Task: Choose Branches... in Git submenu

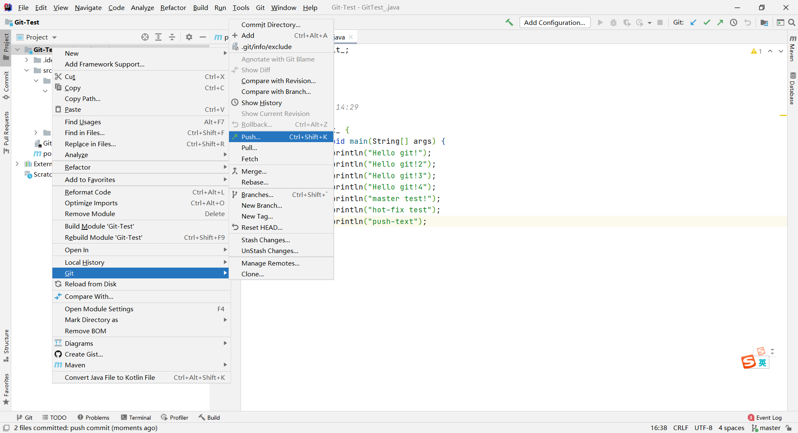Action: [x=281, y=194]
